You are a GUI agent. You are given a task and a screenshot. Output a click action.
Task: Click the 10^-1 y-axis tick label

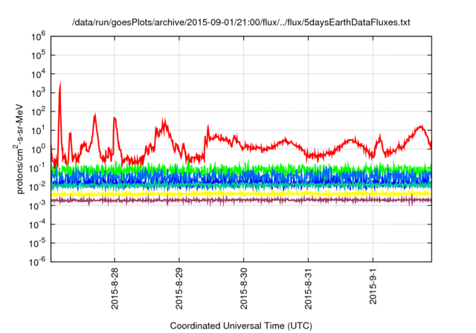[x=37, y=168]
